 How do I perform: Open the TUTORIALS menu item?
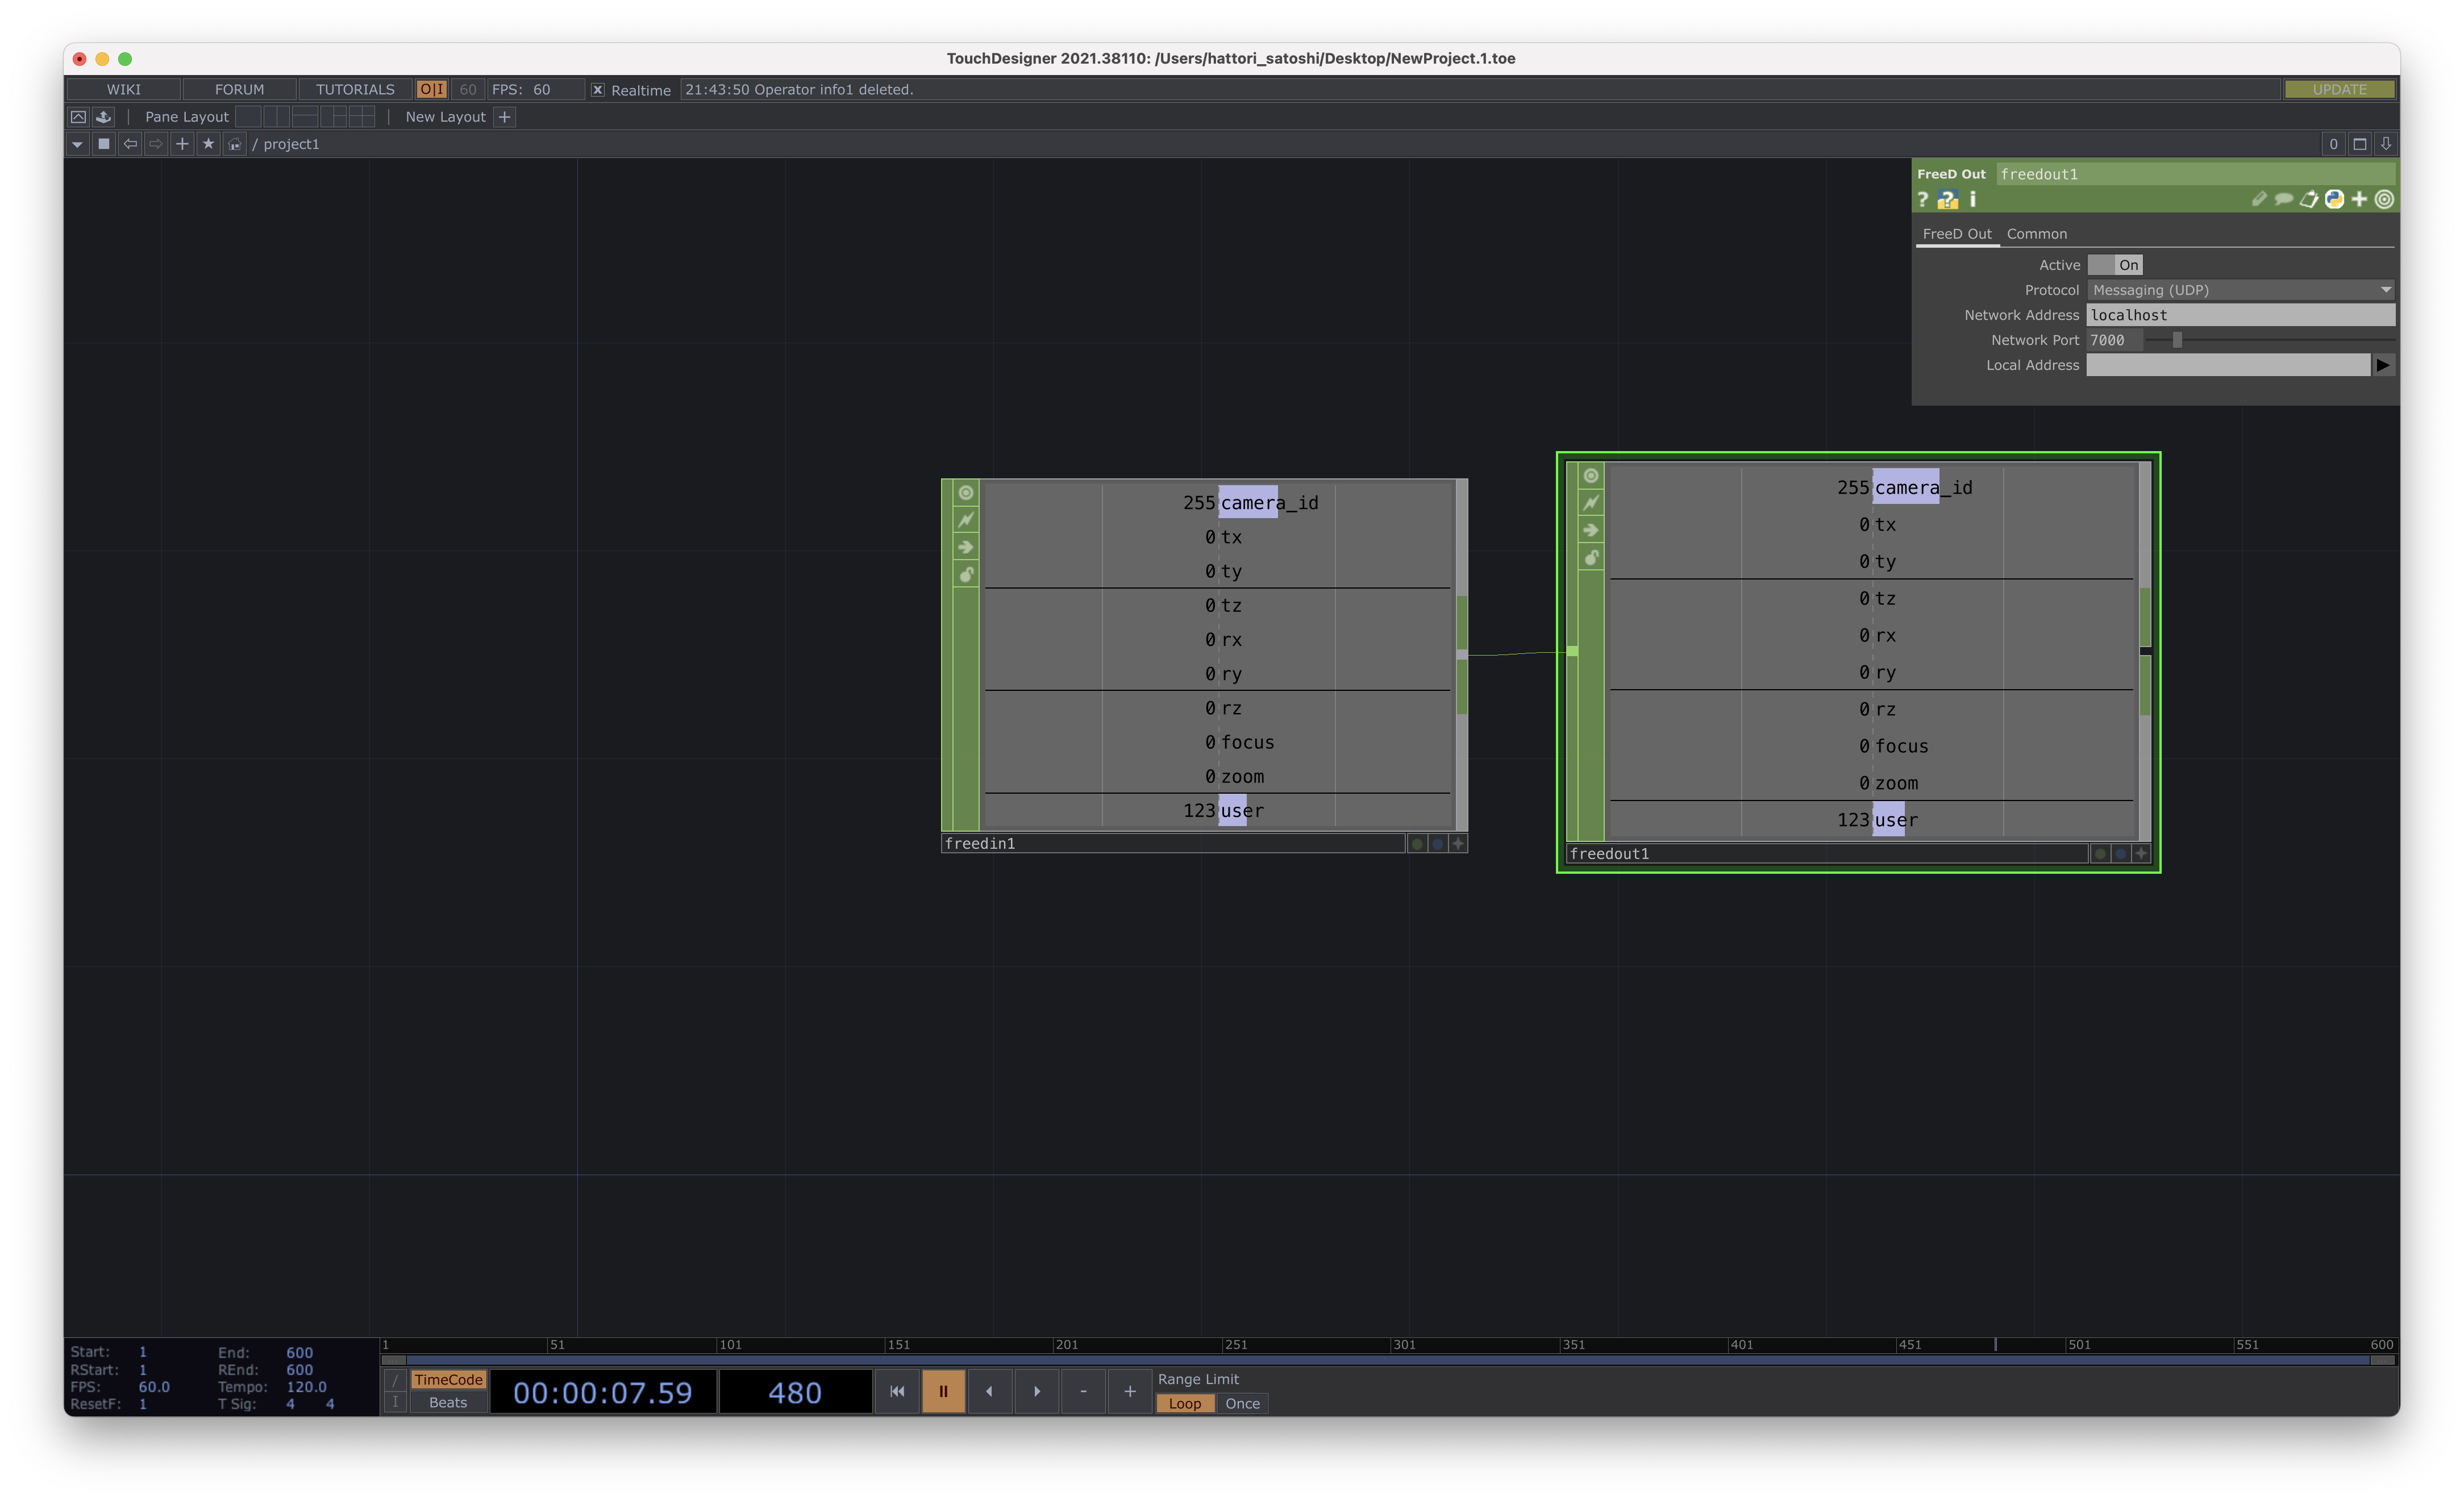click(355, 90)
